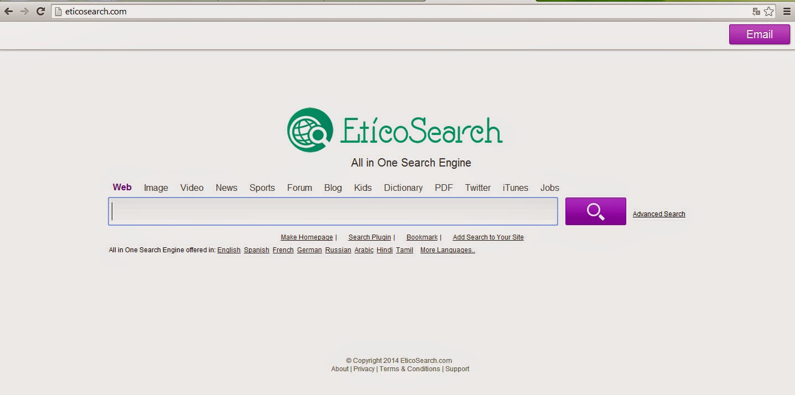The image size is (795, 395).
Task: Choose the Tamil language link
Action: [404, 250]
